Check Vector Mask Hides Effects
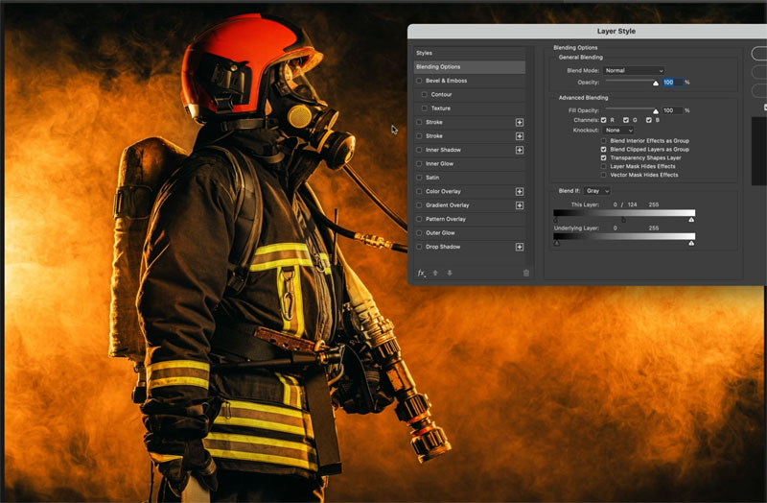767x503 pixels. coord(604,175)
